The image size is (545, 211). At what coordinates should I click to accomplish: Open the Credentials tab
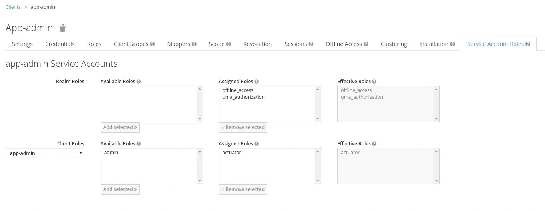60,44
